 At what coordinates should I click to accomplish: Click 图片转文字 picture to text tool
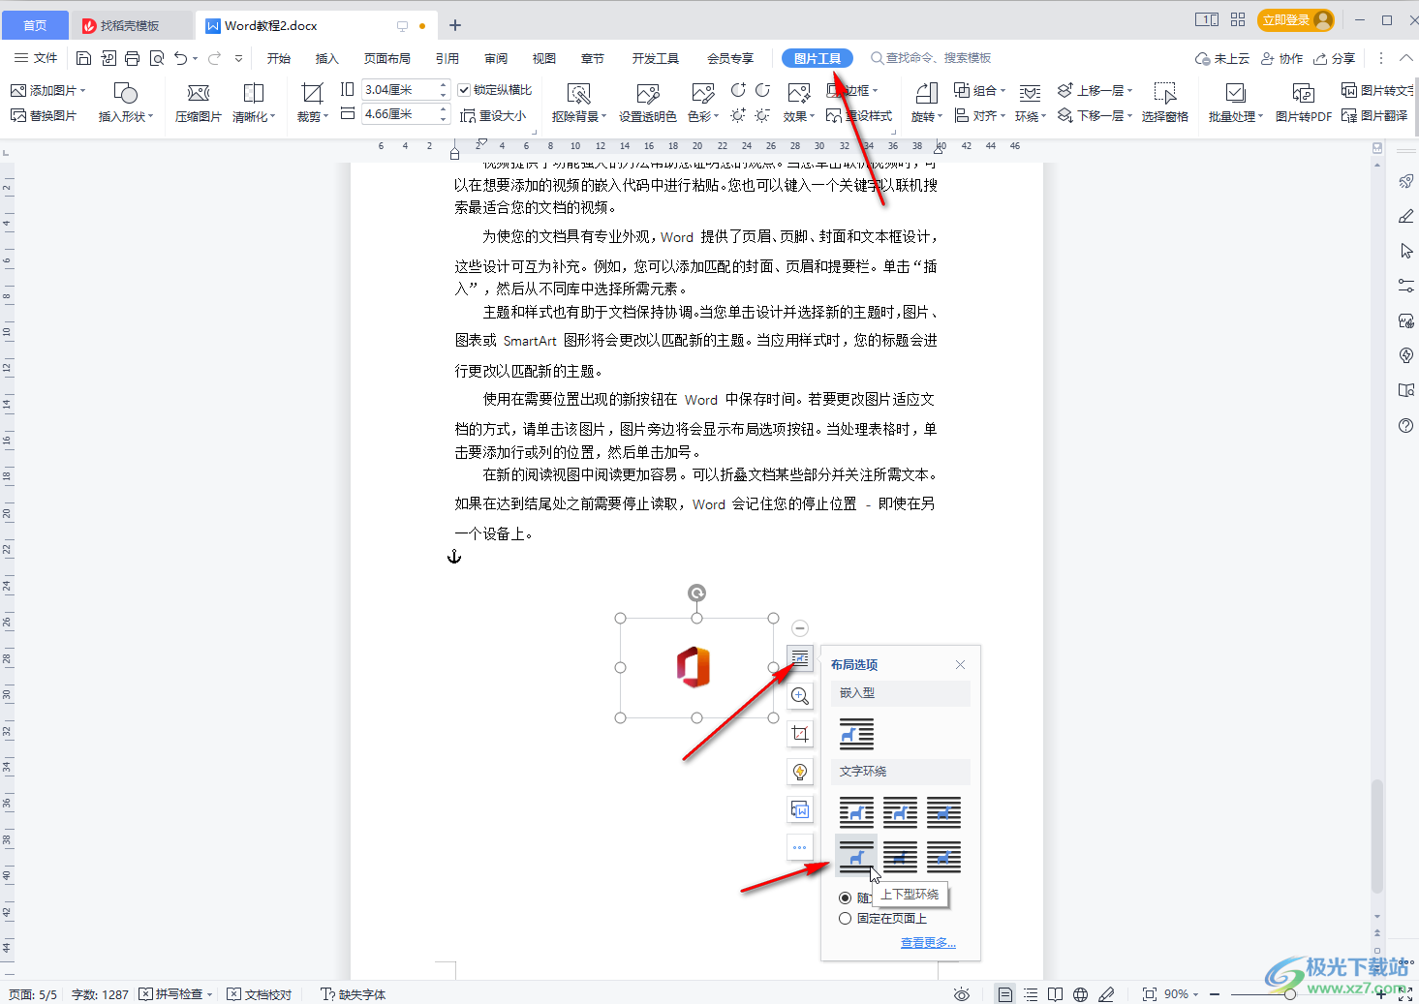click(x=1377, y=90)
